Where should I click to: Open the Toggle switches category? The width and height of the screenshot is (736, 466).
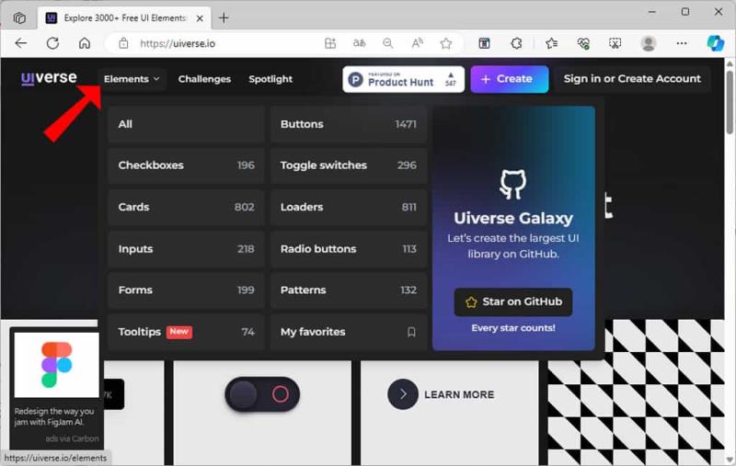(x=349, y=165)
